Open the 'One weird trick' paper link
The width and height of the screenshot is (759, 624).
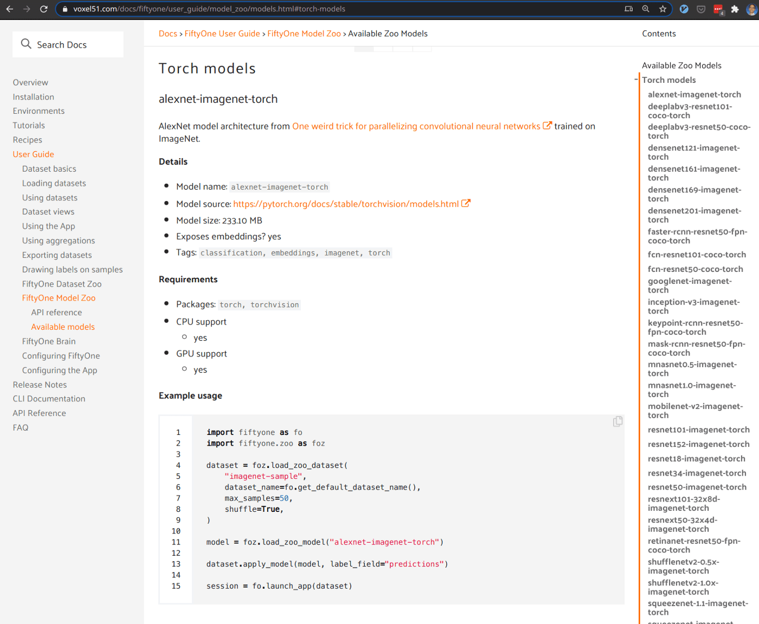416,126
